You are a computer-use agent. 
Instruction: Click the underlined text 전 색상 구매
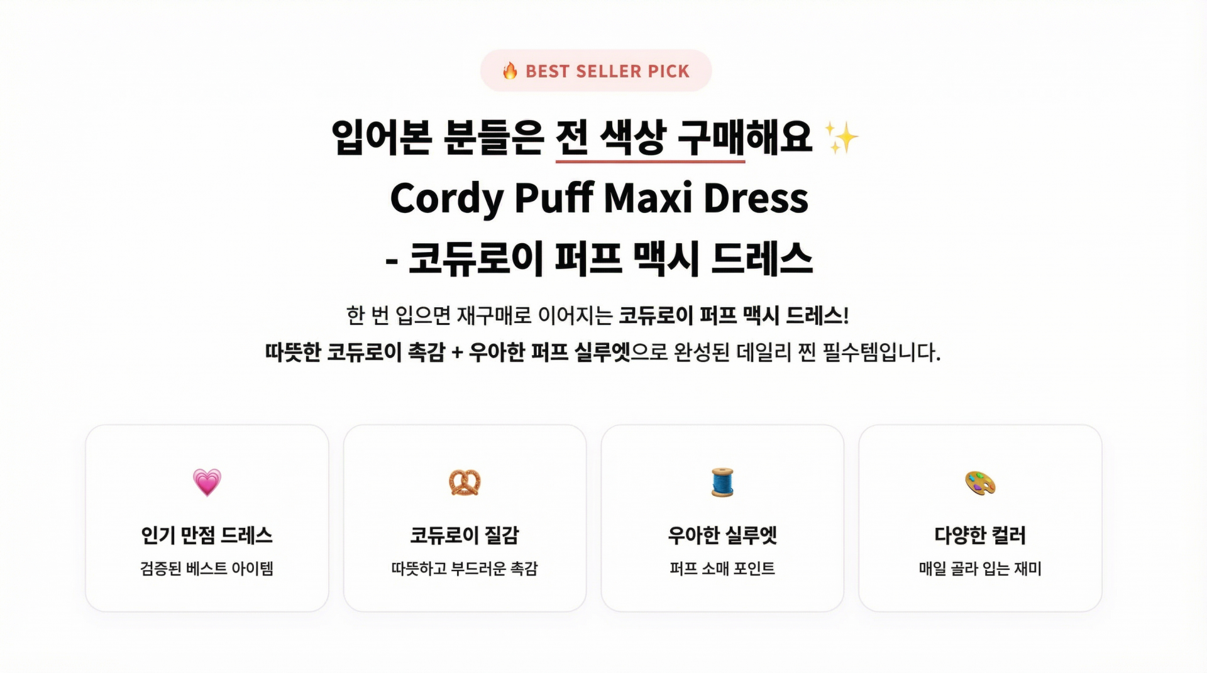coord(650,138)
